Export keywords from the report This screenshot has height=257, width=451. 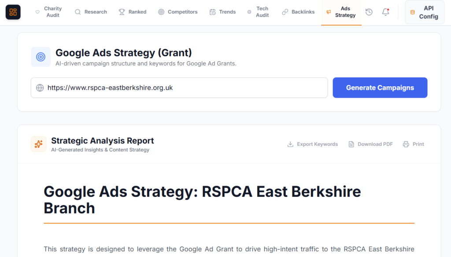click(x=312, y=144)
